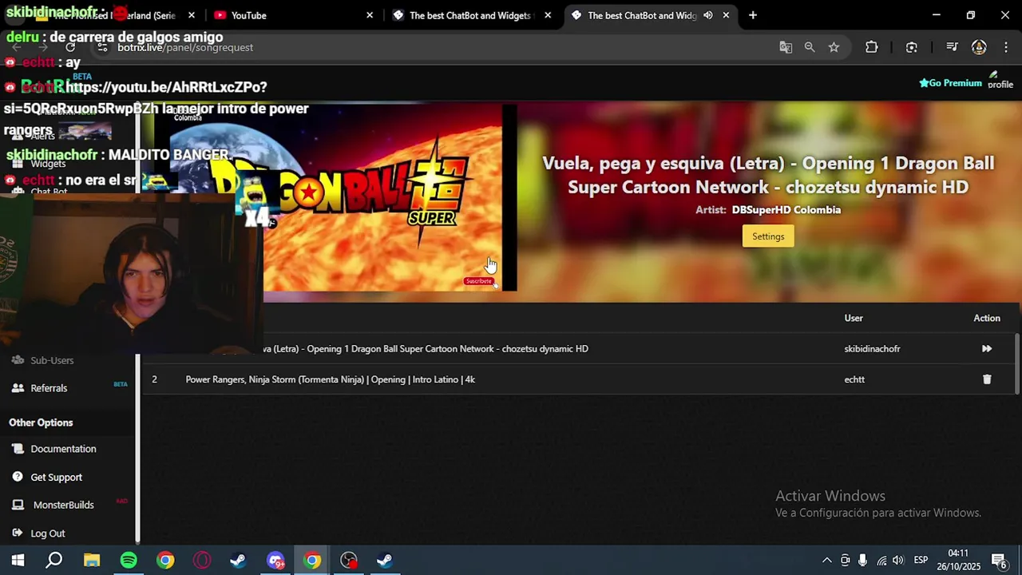Viewport: 1022px width, 575px height.
Task: Click the zoom magnifier icon in address bar
Action: point(810,47)
